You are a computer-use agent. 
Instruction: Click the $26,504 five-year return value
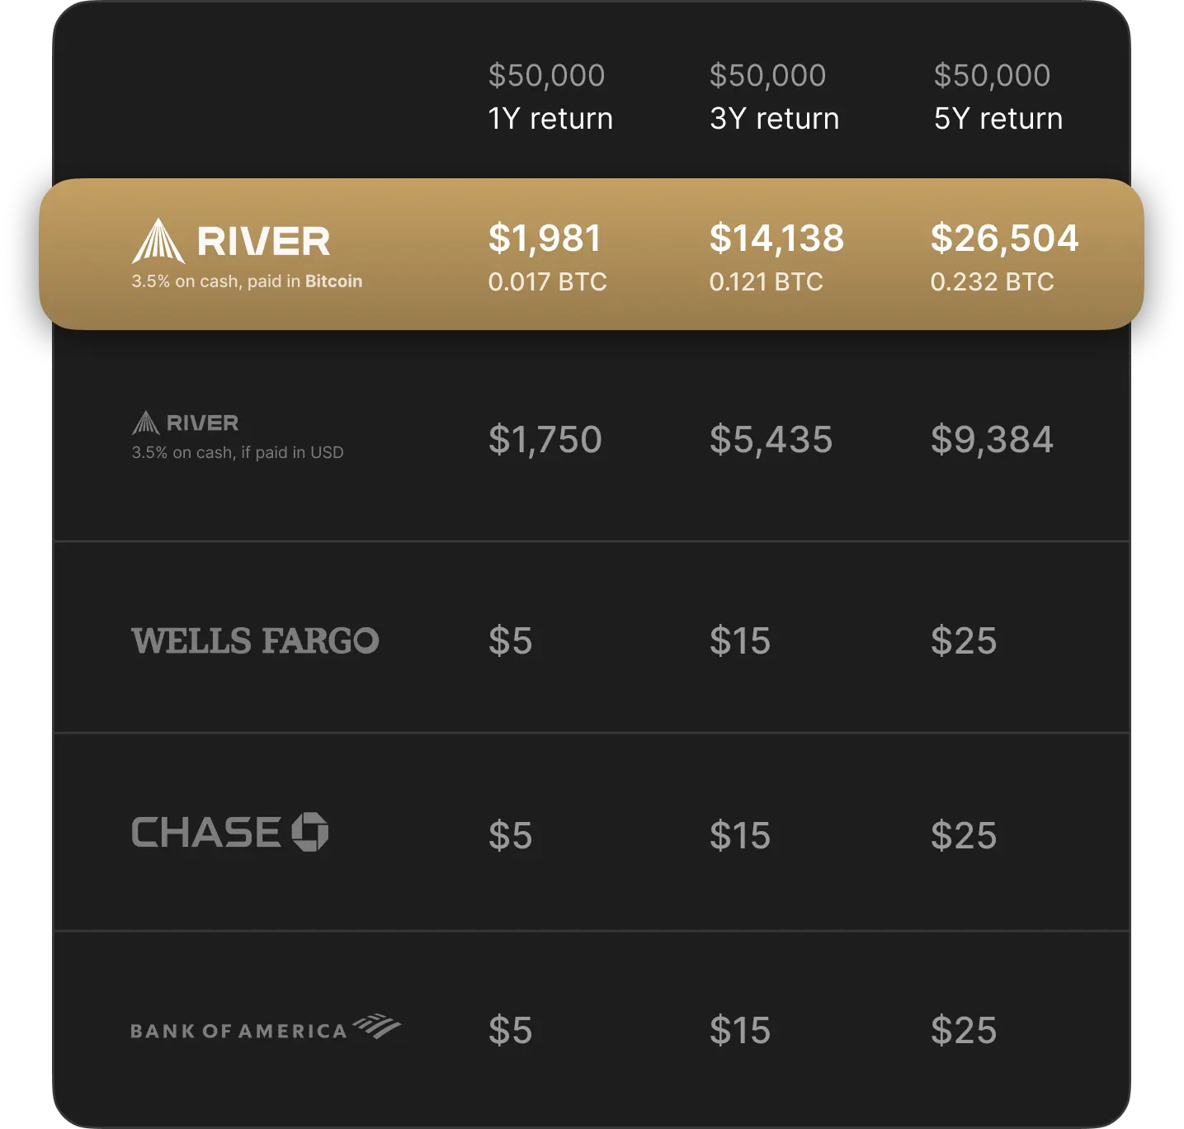(1004, 239)
